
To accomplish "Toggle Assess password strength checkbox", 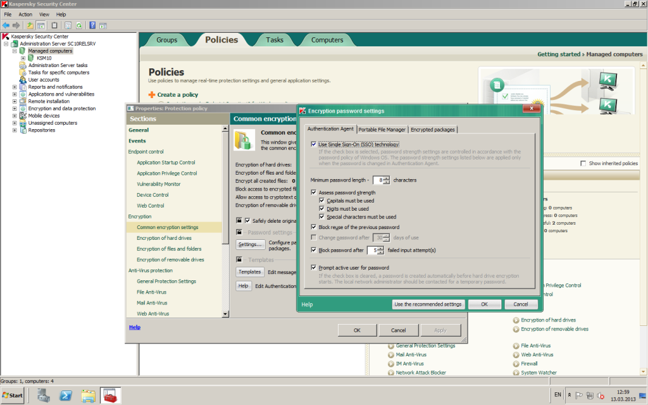I will pos(314,192).
